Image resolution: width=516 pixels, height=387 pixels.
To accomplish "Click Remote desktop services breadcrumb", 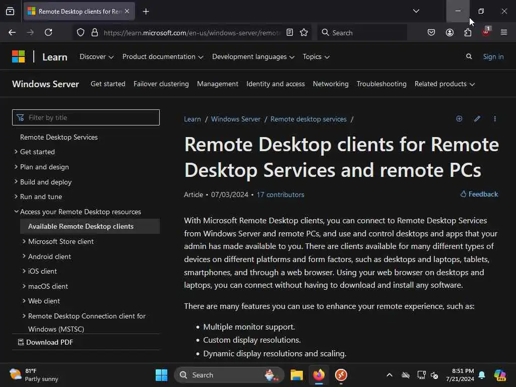I will pyautogui.click(x=308, y=119).
